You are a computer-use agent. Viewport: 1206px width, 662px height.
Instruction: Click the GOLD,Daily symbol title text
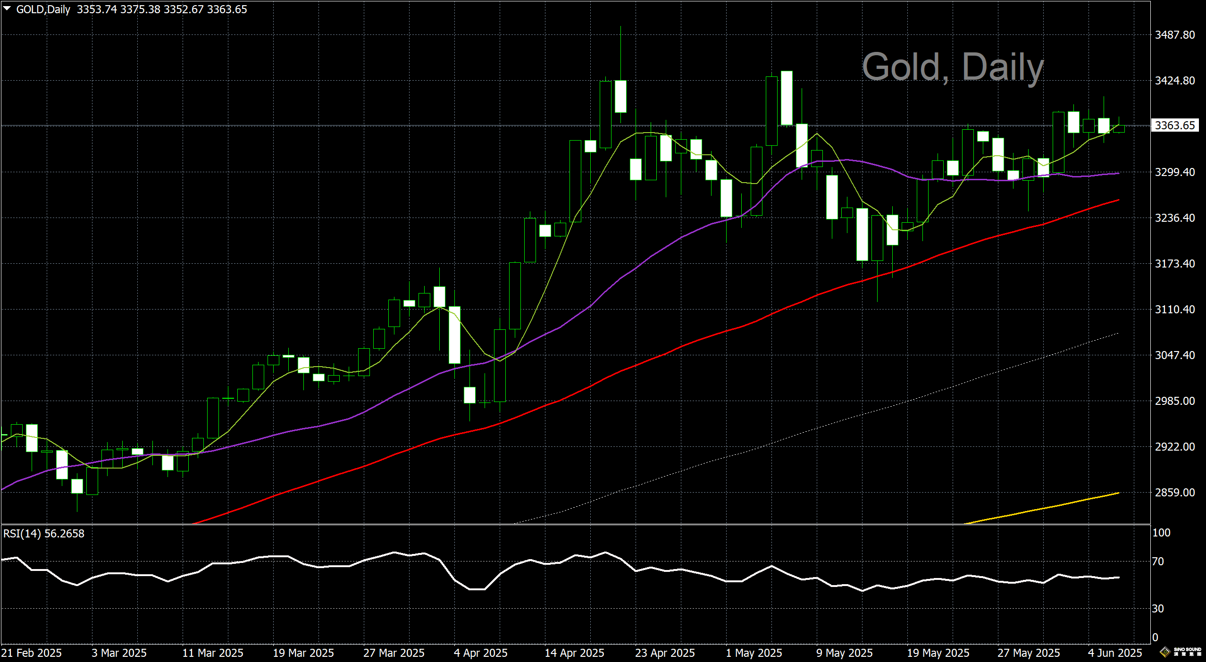(x=43, y=9)
